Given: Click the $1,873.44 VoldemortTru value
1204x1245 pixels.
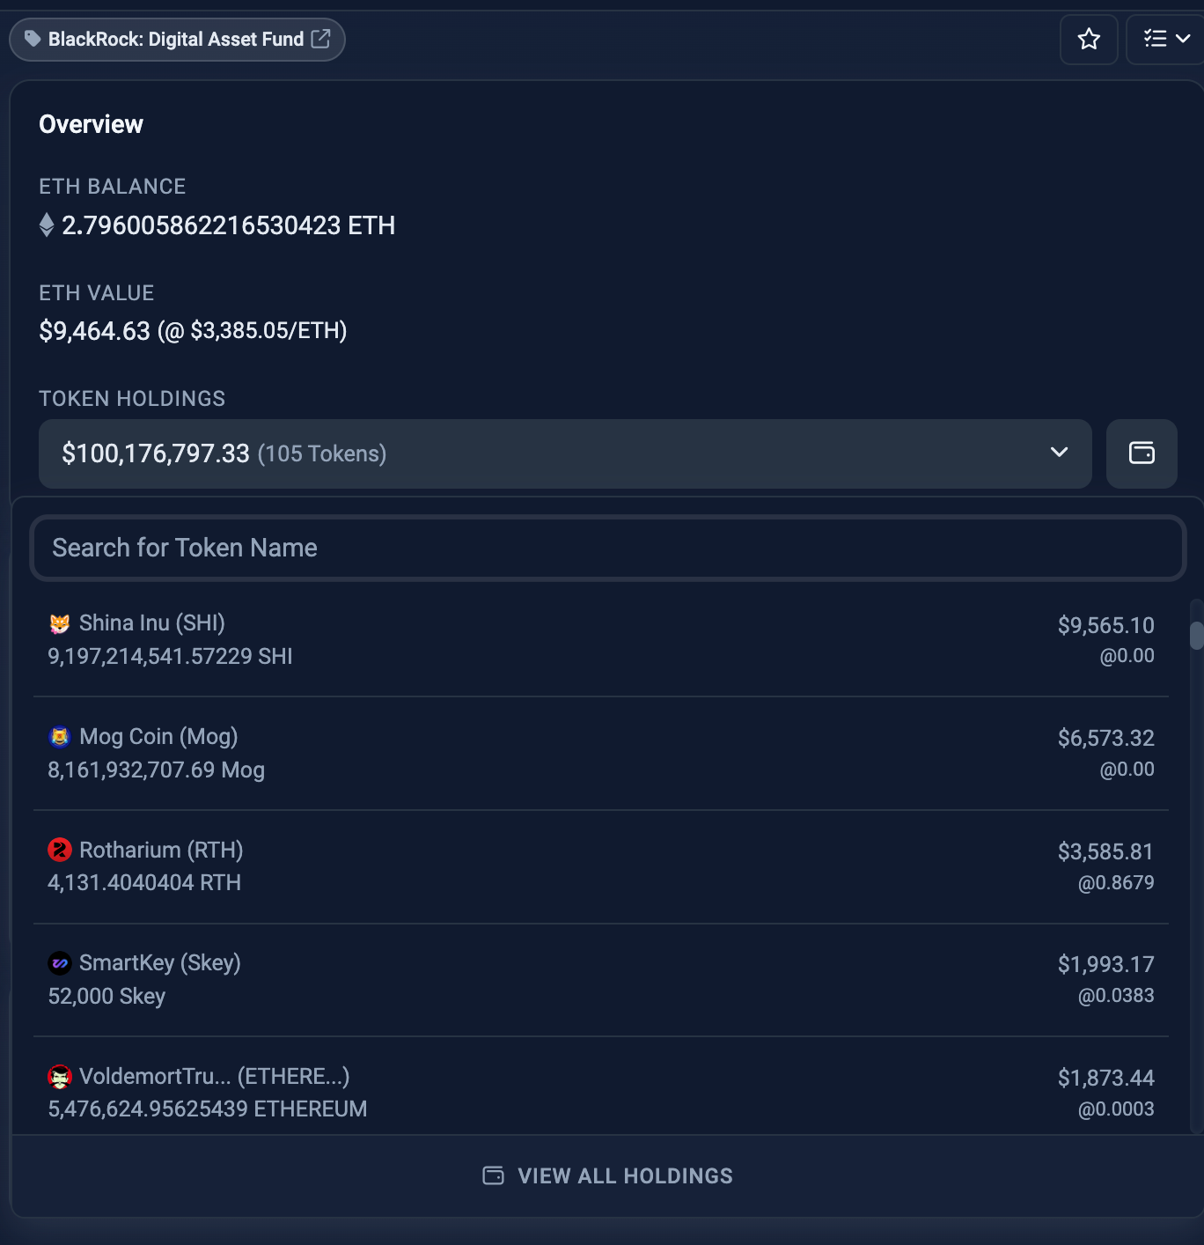Looking at the screenshot, I should (1106, 1078).
